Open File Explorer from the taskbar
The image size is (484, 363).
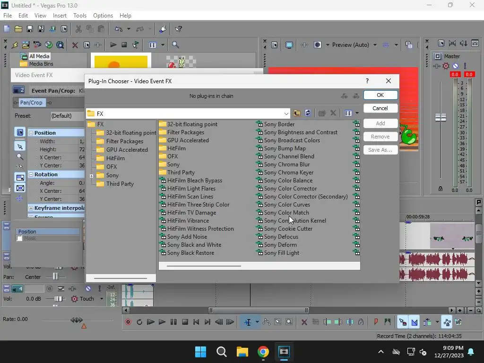(242, 352)
